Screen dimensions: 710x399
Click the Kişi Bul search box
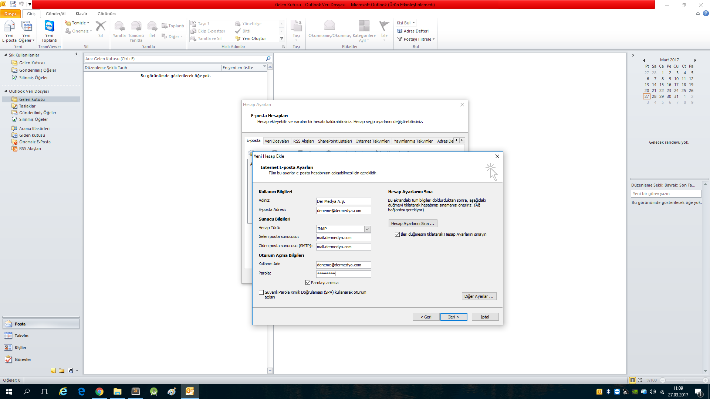coord(406,23)
